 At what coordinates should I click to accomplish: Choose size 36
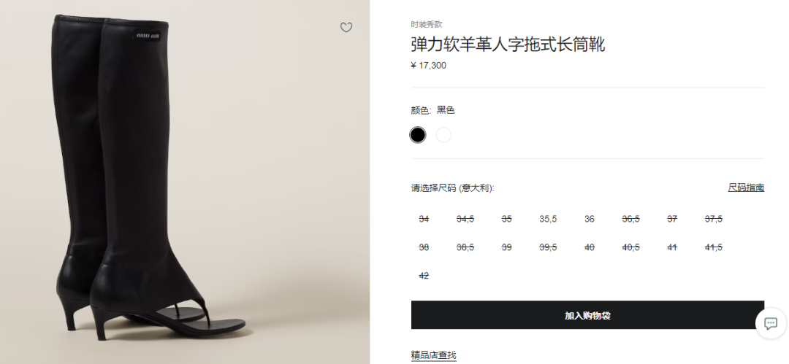[x=590, y=220]
